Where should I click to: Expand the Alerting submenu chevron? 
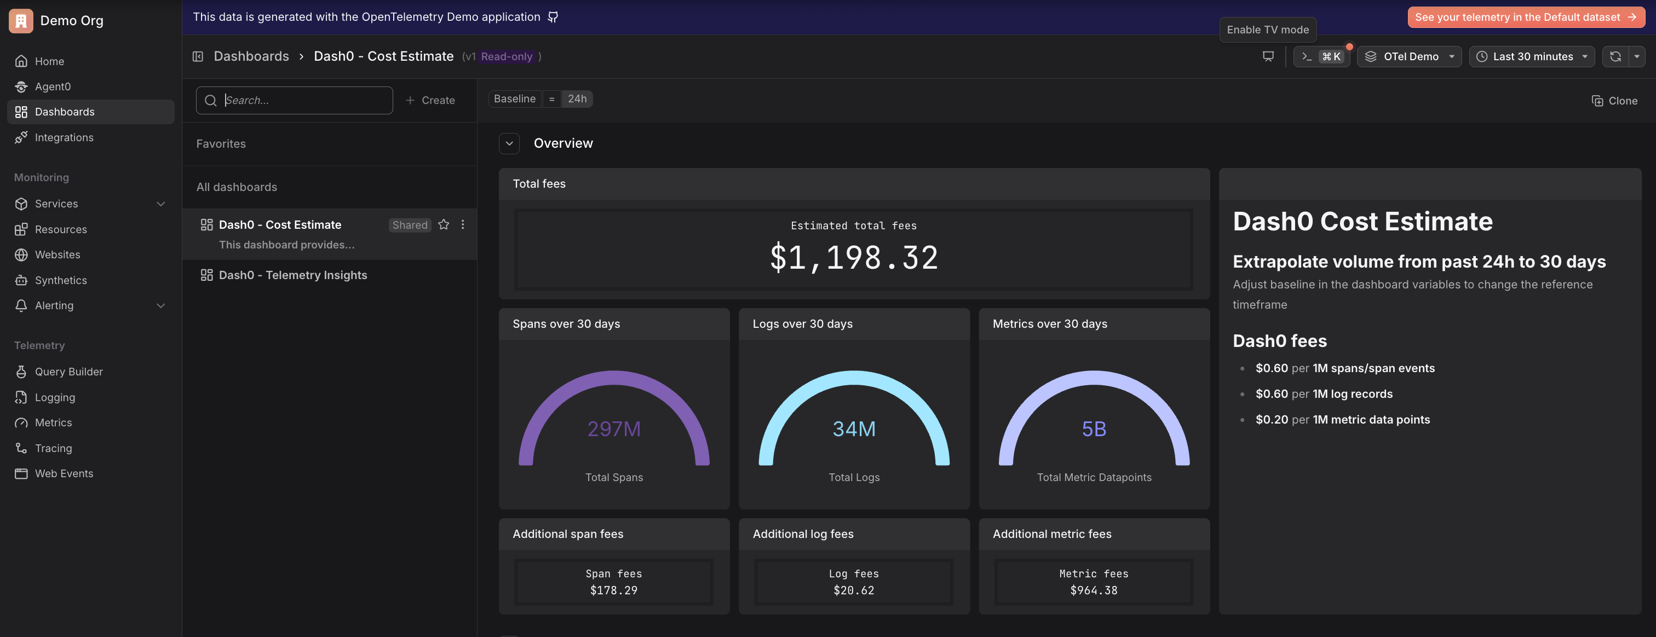(x=160, y=306)
